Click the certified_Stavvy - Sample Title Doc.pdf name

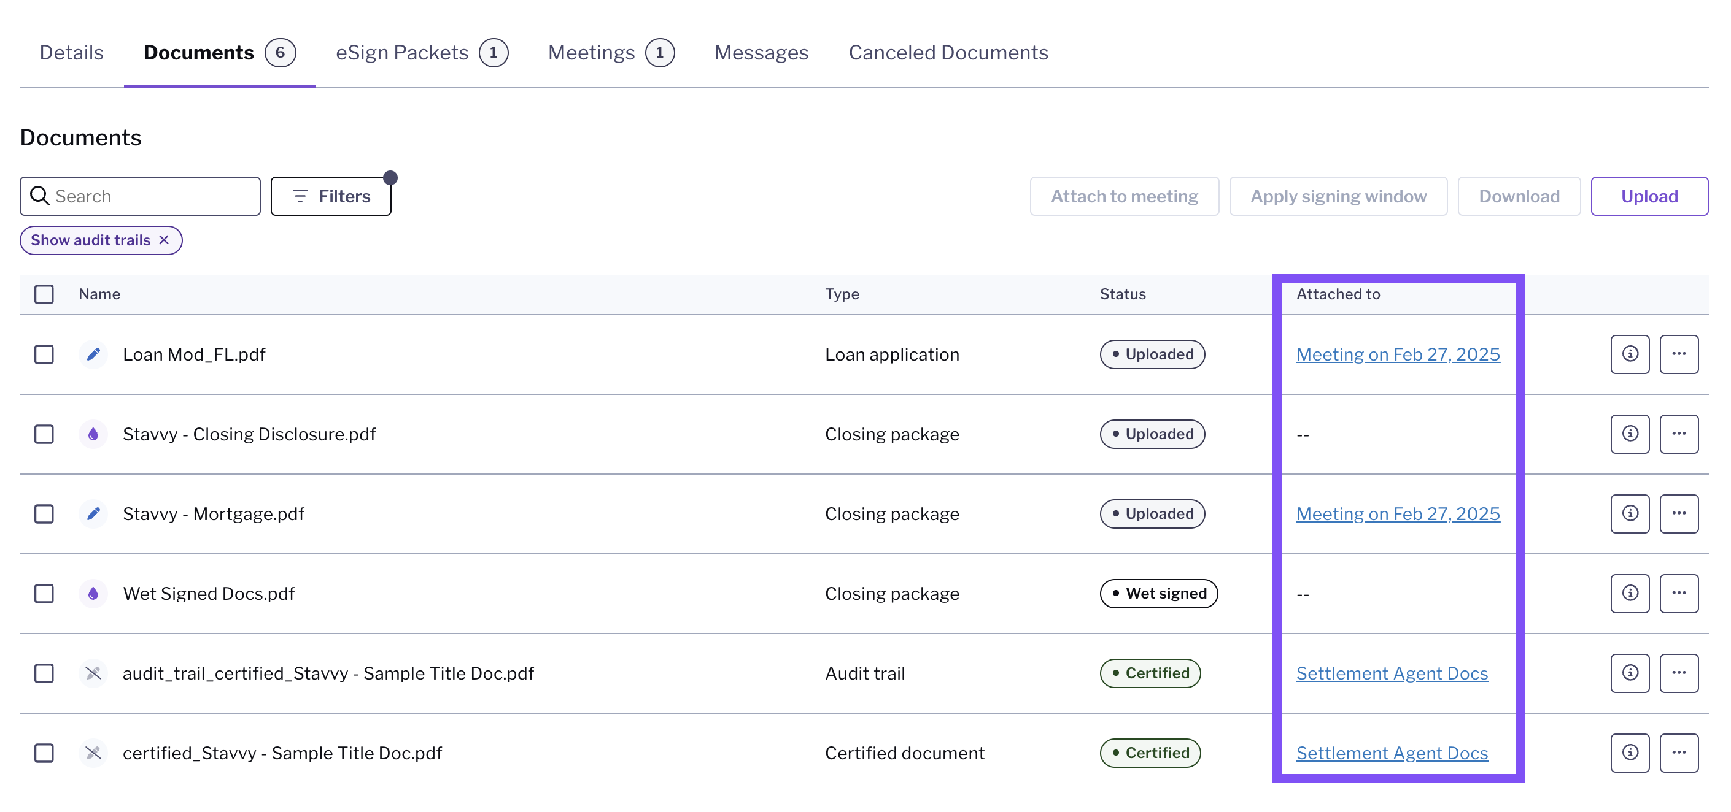pyautogui.click(x=282, y=753)
